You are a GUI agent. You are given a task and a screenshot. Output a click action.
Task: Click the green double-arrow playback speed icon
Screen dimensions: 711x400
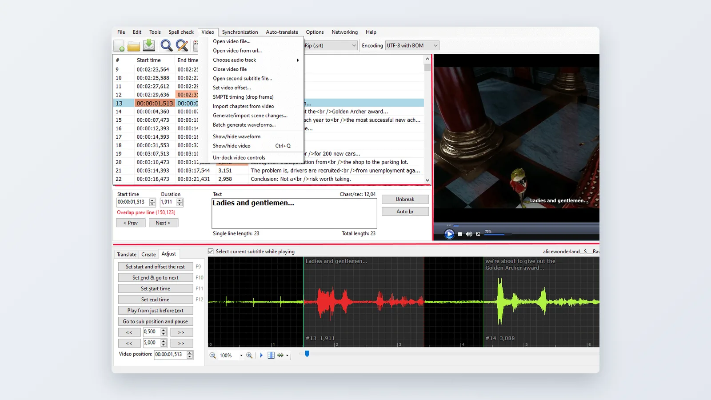pos(280,356)
